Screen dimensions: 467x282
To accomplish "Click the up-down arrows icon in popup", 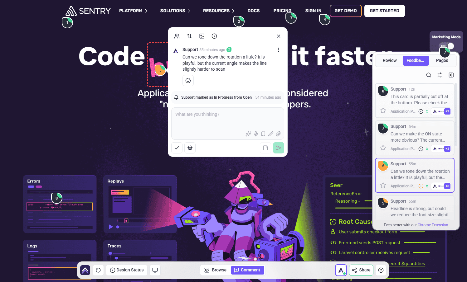I will (189, 36).
